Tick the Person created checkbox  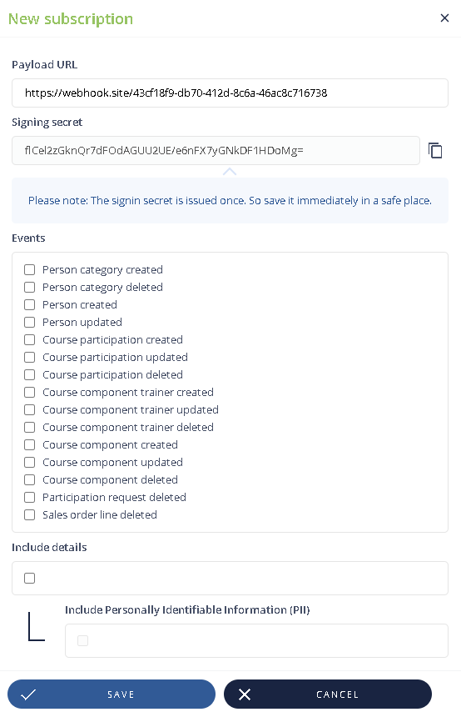(30, 304)
